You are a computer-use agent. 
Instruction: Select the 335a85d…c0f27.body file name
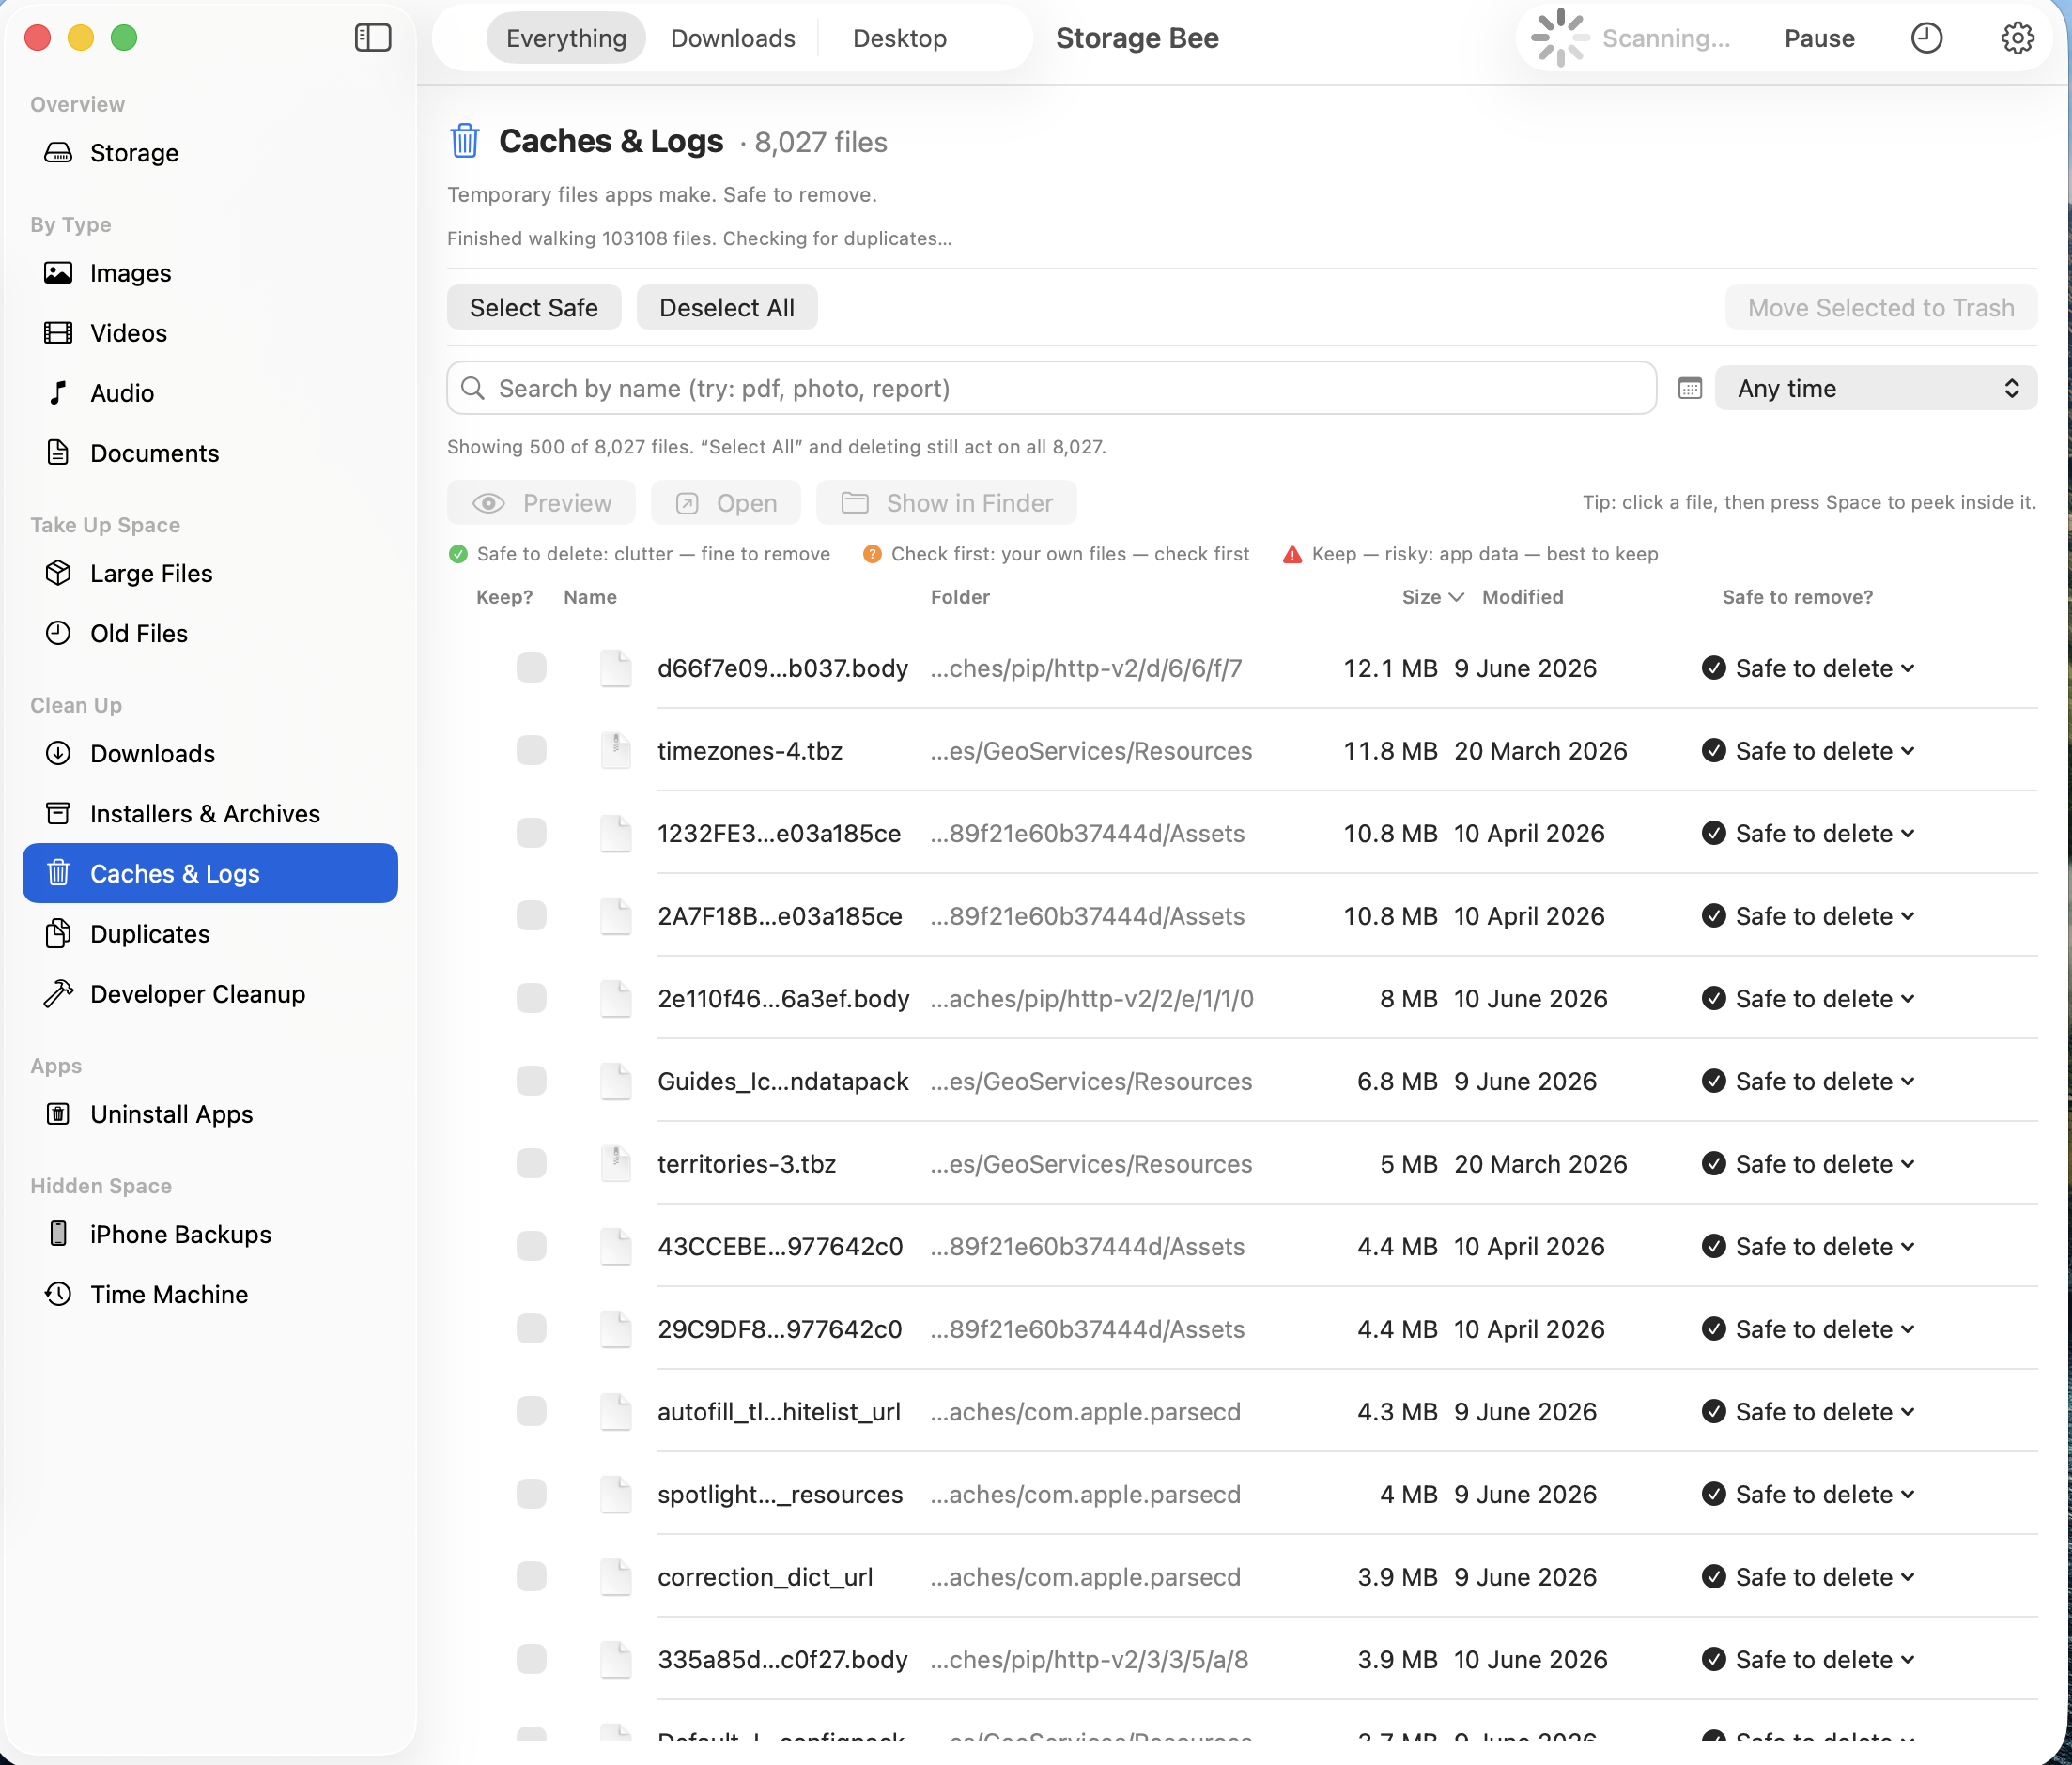click(x=782, y=1659)
